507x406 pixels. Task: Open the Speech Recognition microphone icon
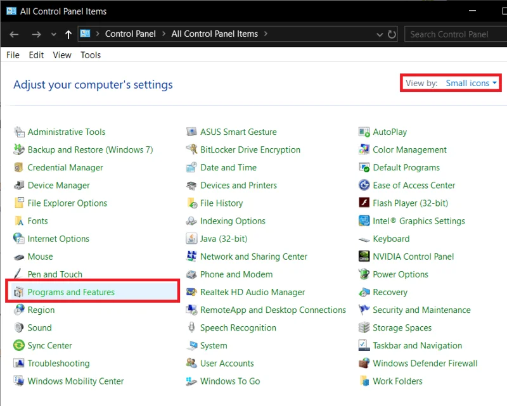[x=191, y=327]
